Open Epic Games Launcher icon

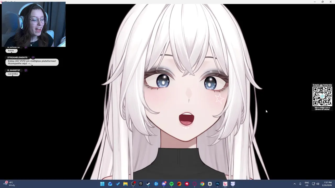click(141, 184)
